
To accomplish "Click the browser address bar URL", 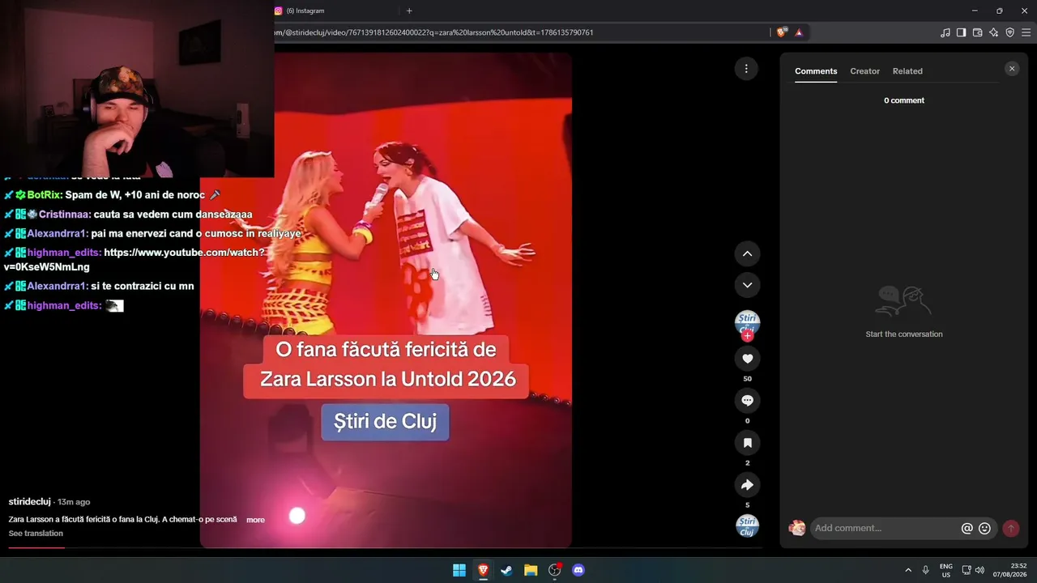I will [x=433, y=32].
